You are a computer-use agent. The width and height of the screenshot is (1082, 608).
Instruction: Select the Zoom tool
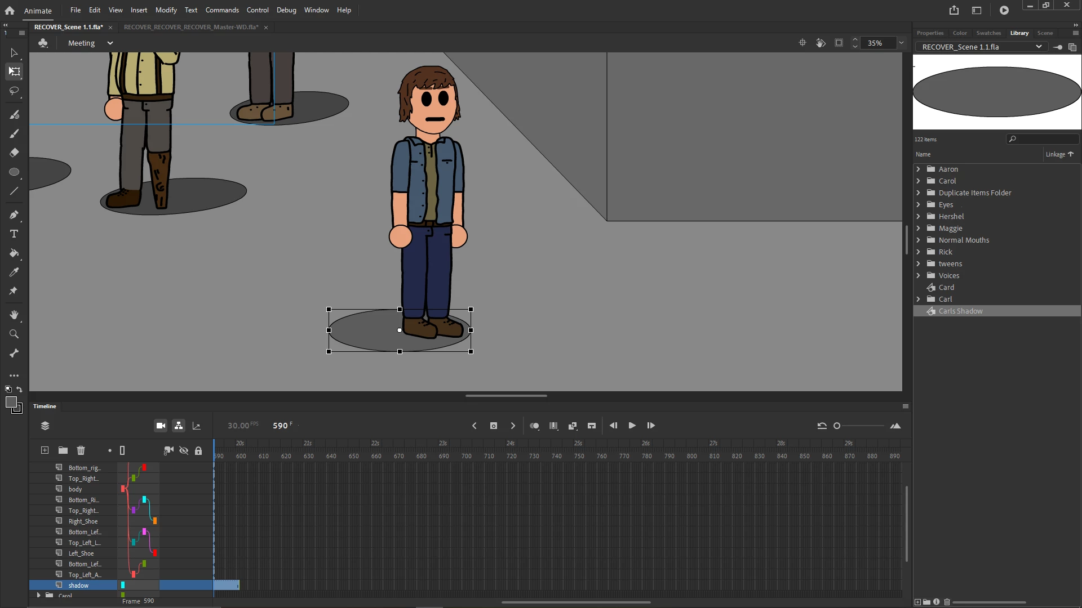pyautogui.click(x=14, y=334)
